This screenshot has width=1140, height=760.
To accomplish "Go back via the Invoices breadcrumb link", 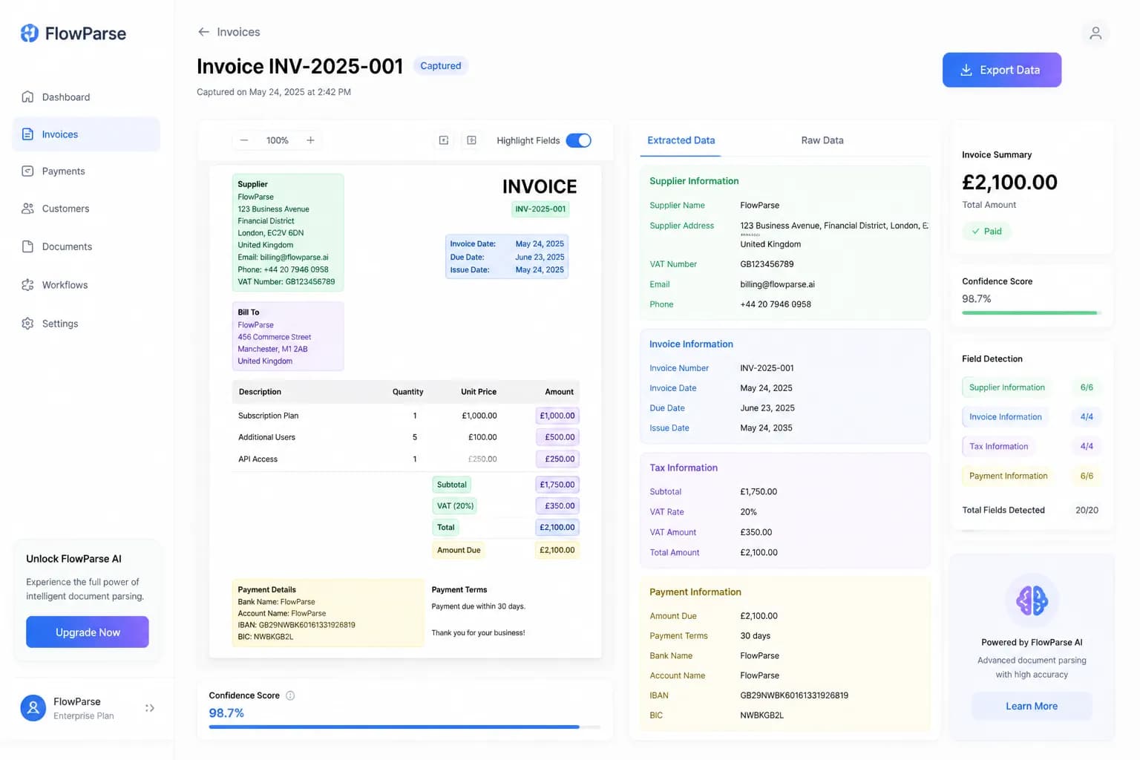I will (x=238, y=32).
